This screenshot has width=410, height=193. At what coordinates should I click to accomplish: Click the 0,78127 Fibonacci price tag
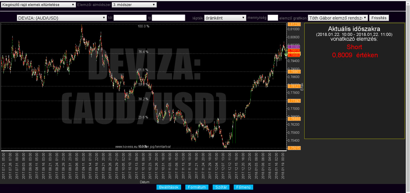(x=294, y=86)
